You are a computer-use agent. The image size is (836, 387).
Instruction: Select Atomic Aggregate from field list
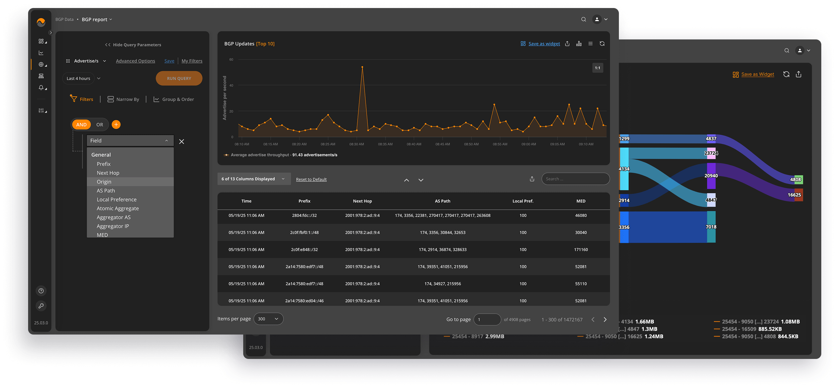tap(130, 209)
